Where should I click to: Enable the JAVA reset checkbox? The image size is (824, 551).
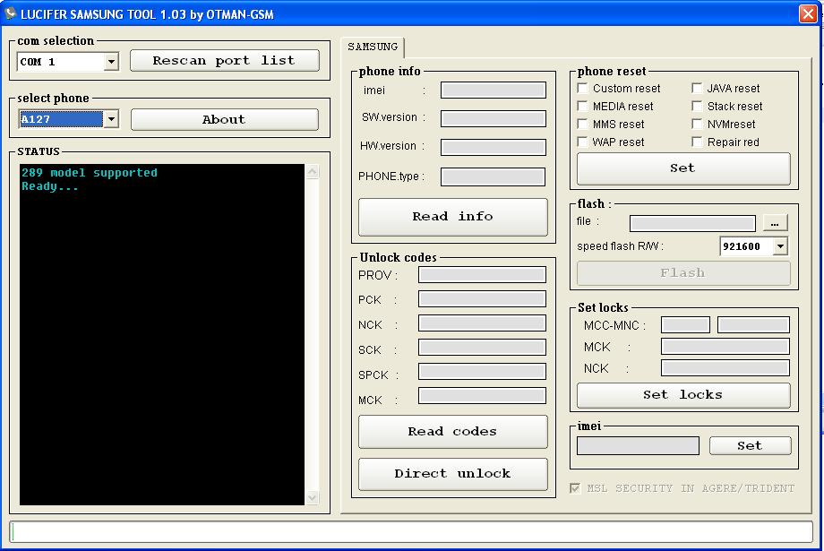697,89
